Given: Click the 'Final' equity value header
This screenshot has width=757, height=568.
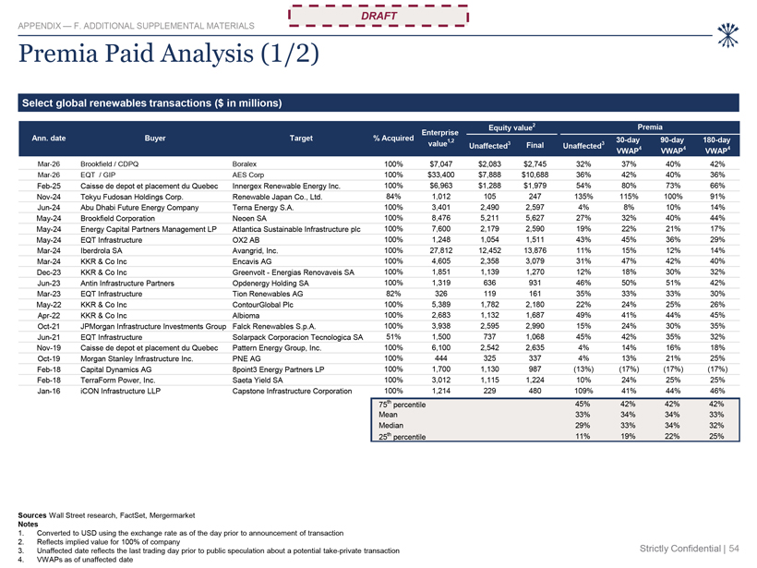Looking at the screenshot, I should [535, 145].
